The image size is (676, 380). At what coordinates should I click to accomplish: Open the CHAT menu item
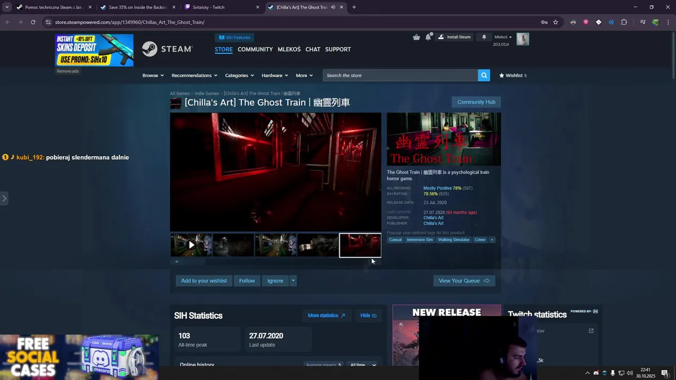[x=313, y=49]
